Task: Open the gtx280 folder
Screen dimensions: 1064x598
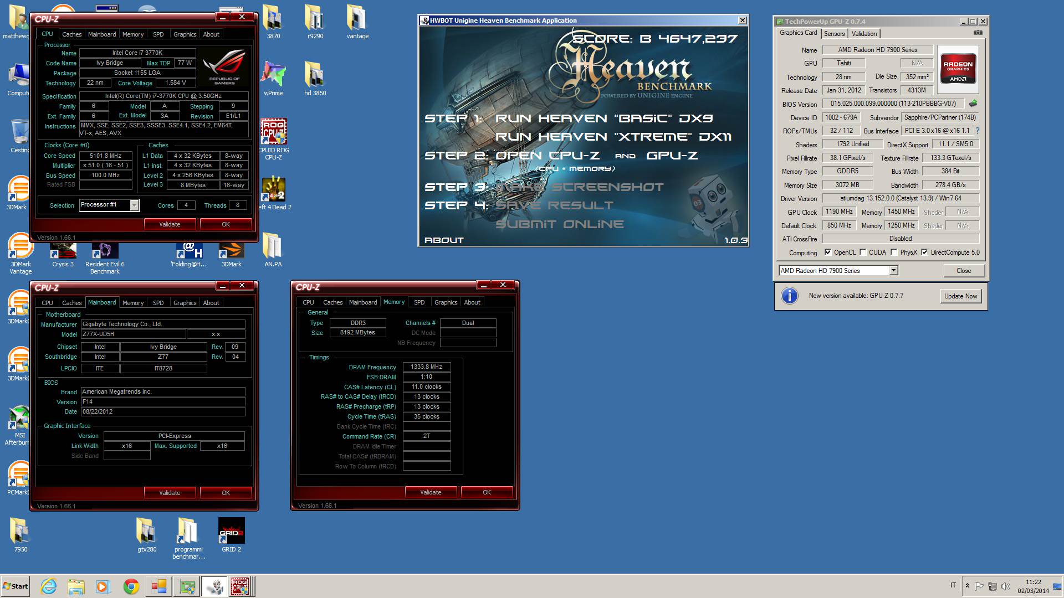Action: point(147,535)
